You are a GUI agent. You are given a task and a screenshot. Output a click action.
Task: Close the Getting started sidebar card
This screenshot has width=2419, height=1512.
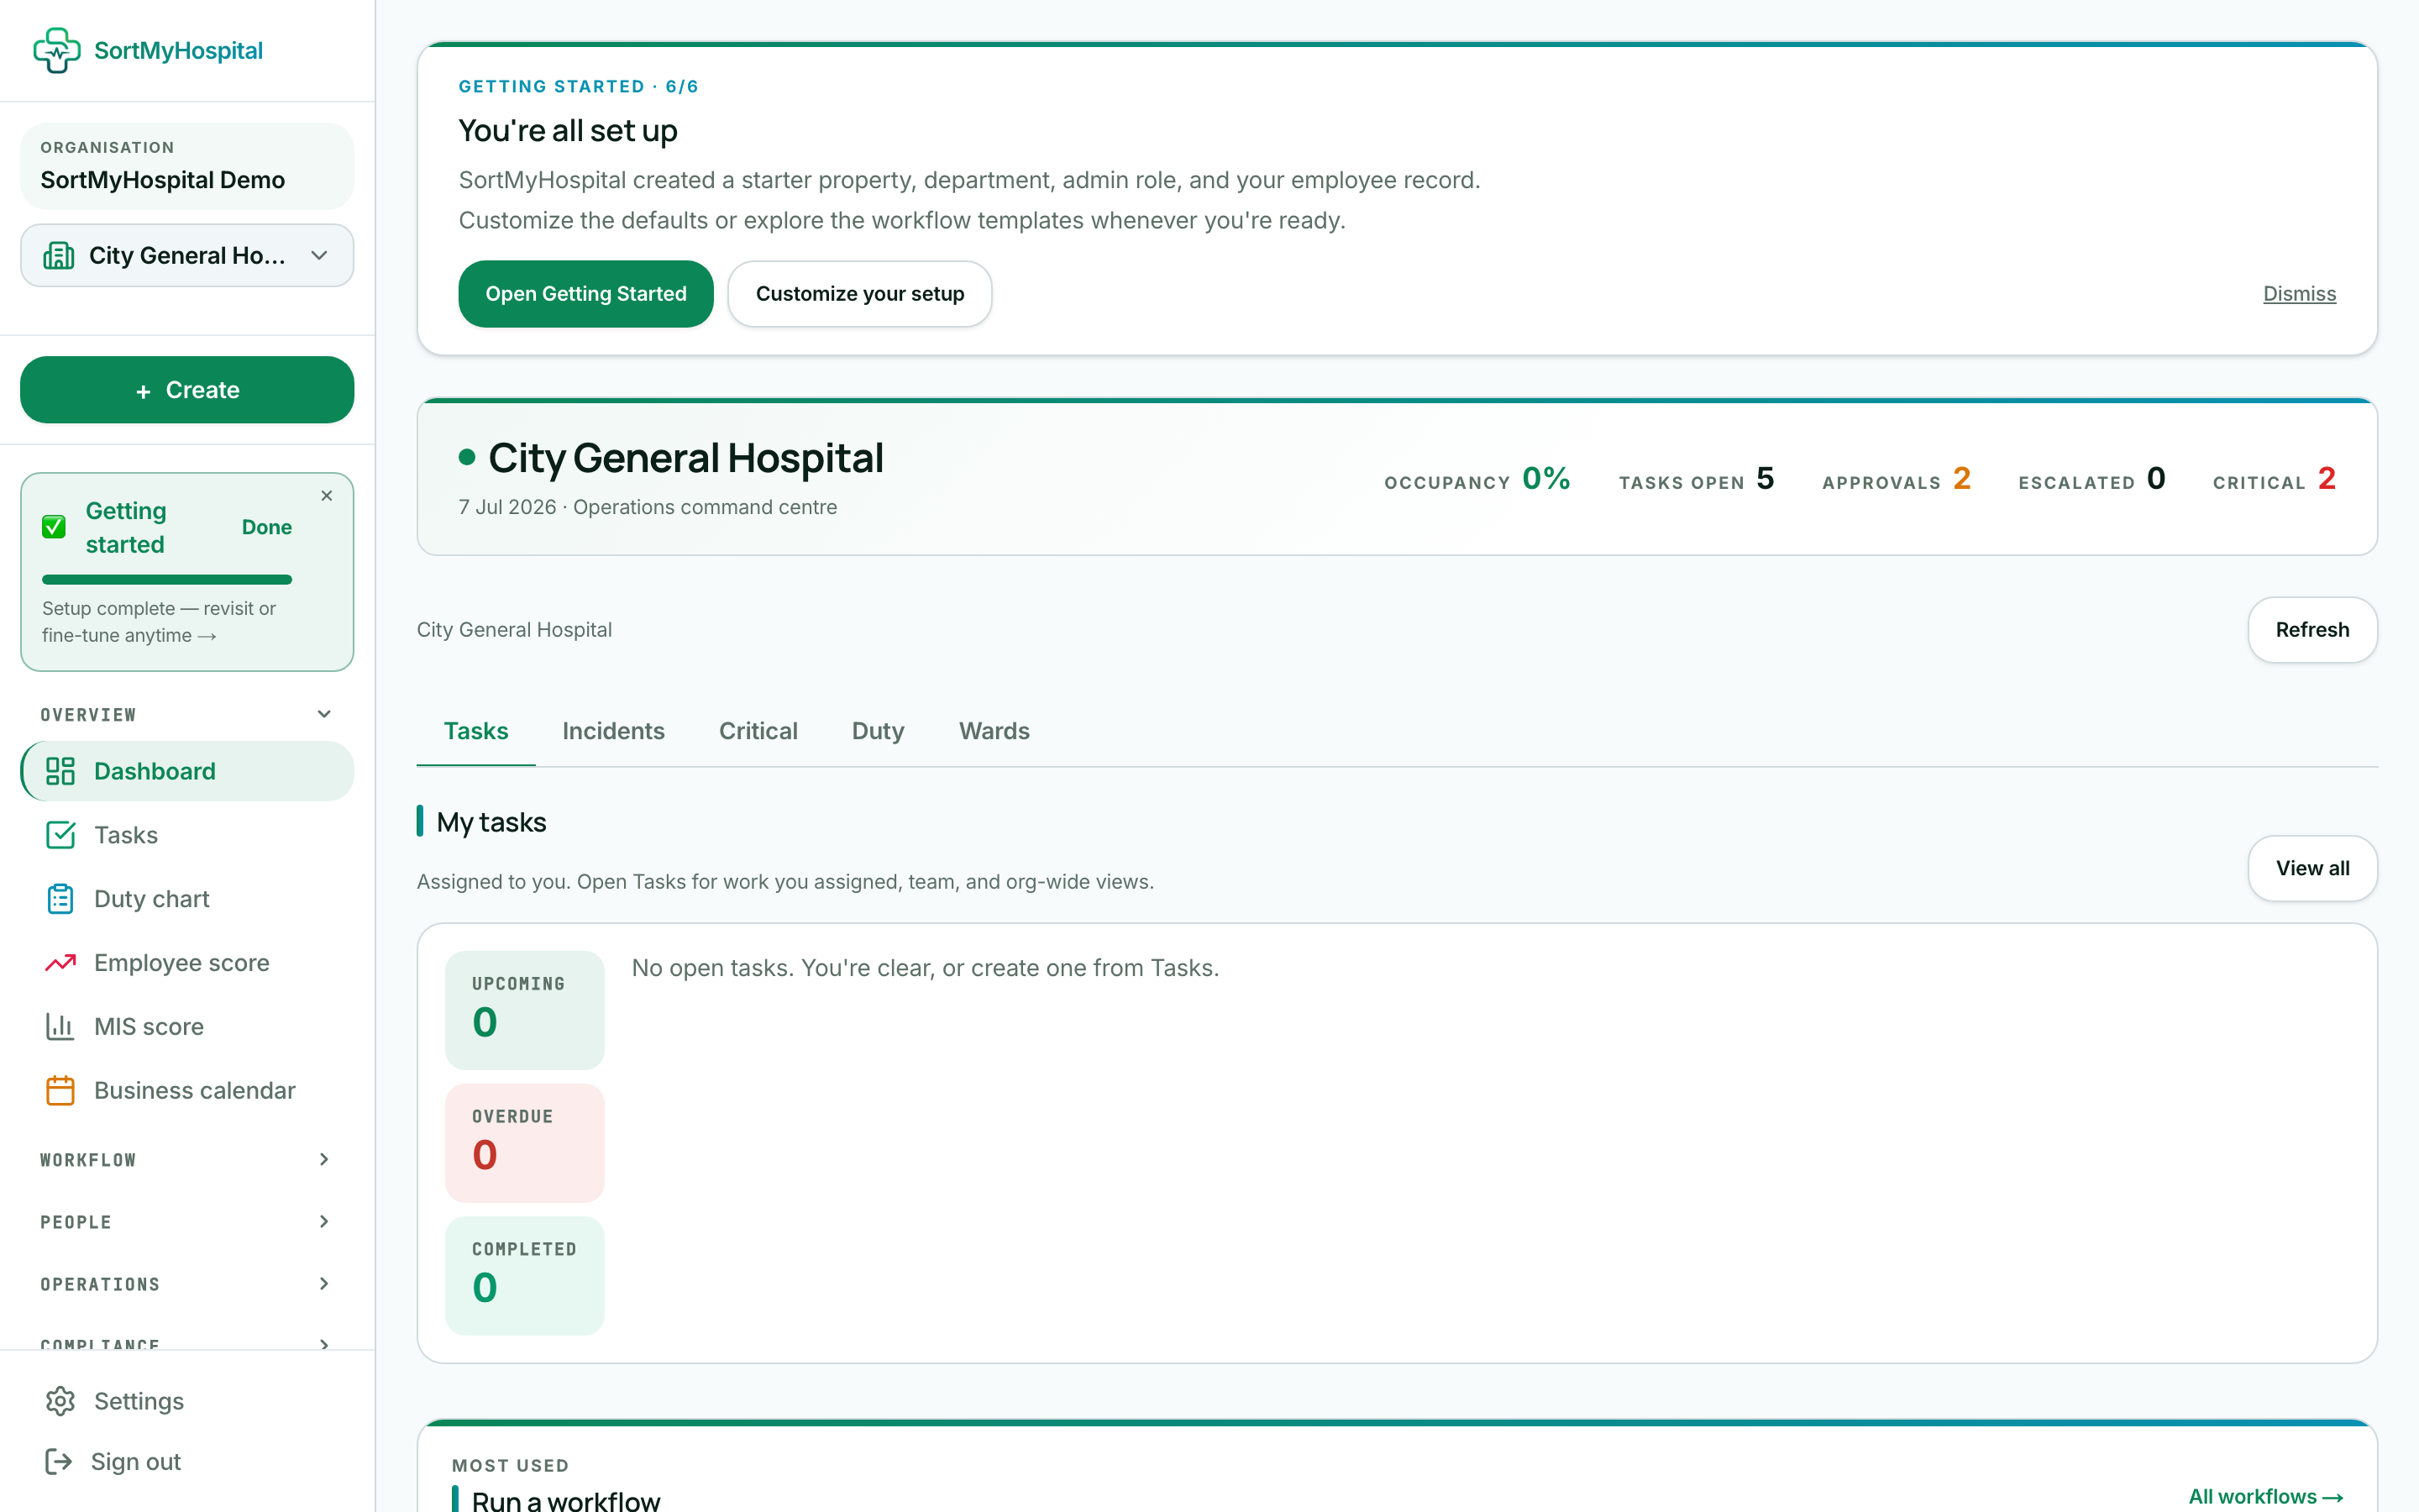[x=327, y=496]
